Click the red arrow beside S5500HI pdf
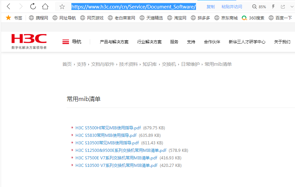The height and width of the screenshot is (187, 295). [72, 128]
